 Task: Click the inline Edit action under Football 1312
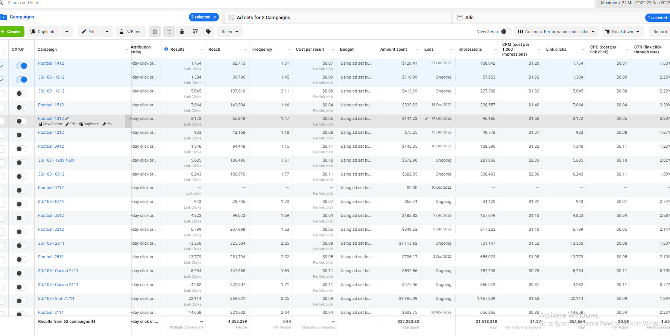(71, 124)
